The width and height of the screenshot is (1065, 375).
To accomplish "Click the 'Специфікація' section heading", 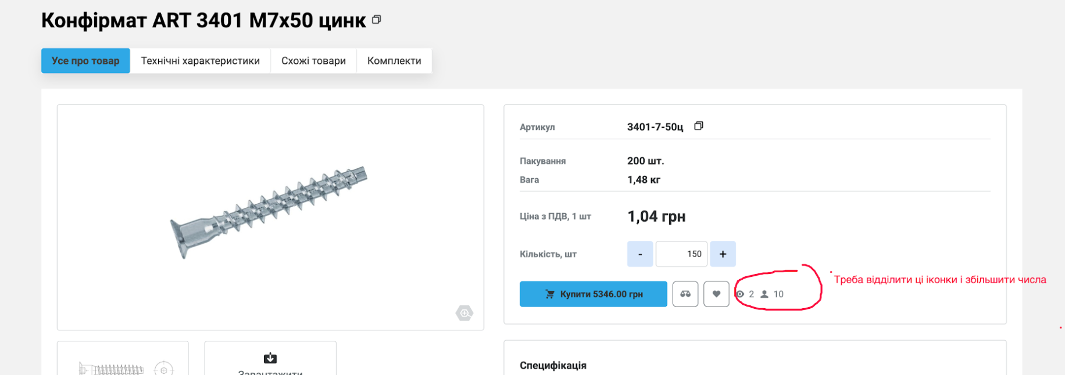I will pyautogui.click(x=553, y=365).
